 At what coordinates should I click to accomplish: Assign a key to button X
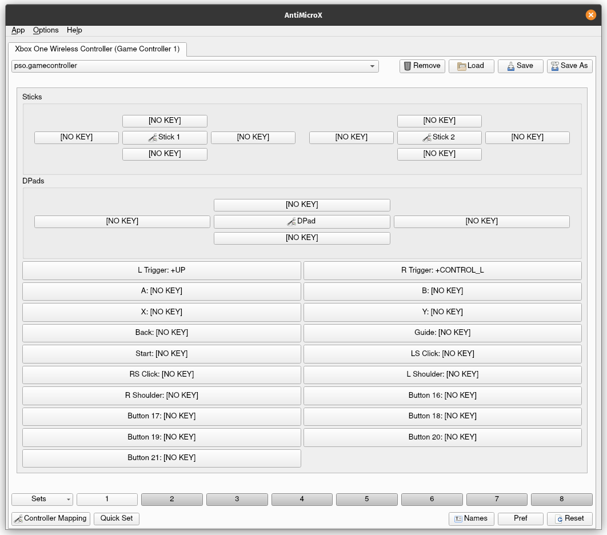pyautogui.click(x=162, y=312)
